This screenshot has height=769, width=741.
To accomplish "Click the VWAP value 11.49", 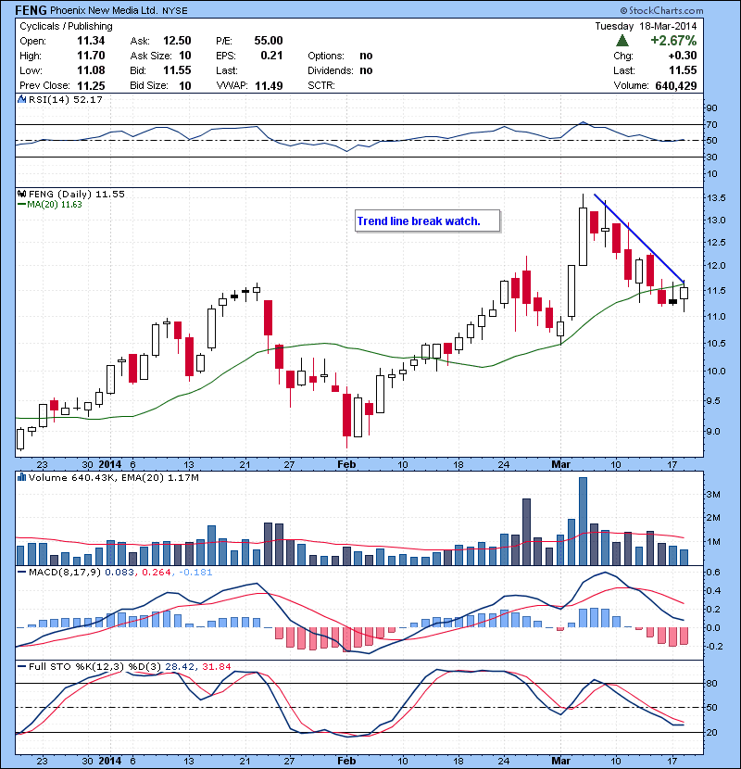I will click(x=269, y=86).
